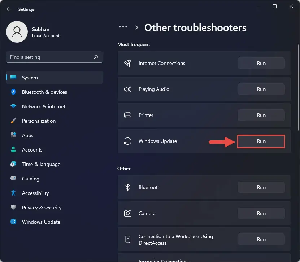Click the Most frequent section heading
Viewport: 300px width, 262px height.
134,44
